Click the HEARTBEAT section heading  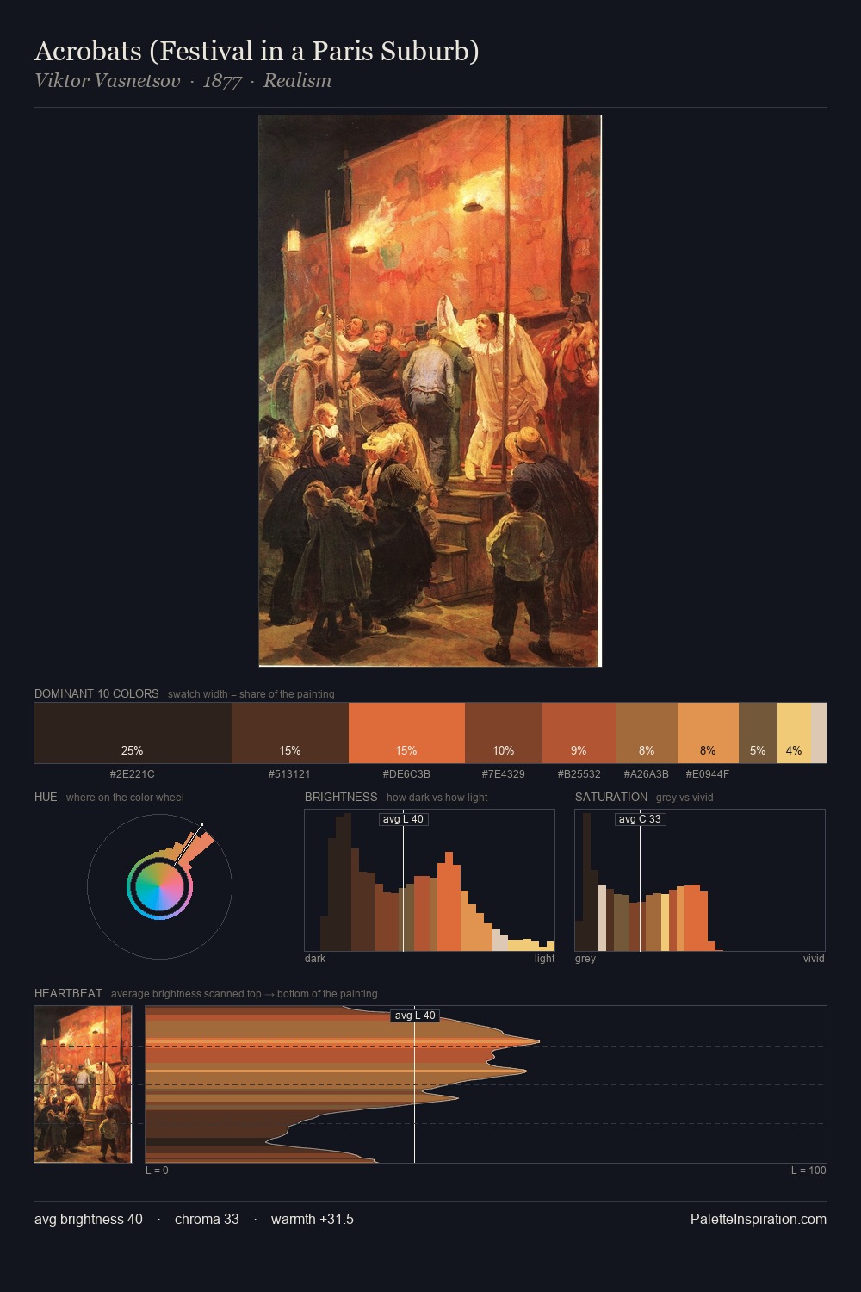pyautogui.click(x=68, y=993)
